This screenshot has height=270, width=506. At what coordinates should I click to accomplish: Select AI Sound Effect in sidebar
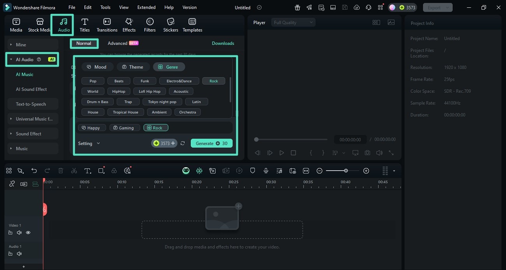[31, 89]
